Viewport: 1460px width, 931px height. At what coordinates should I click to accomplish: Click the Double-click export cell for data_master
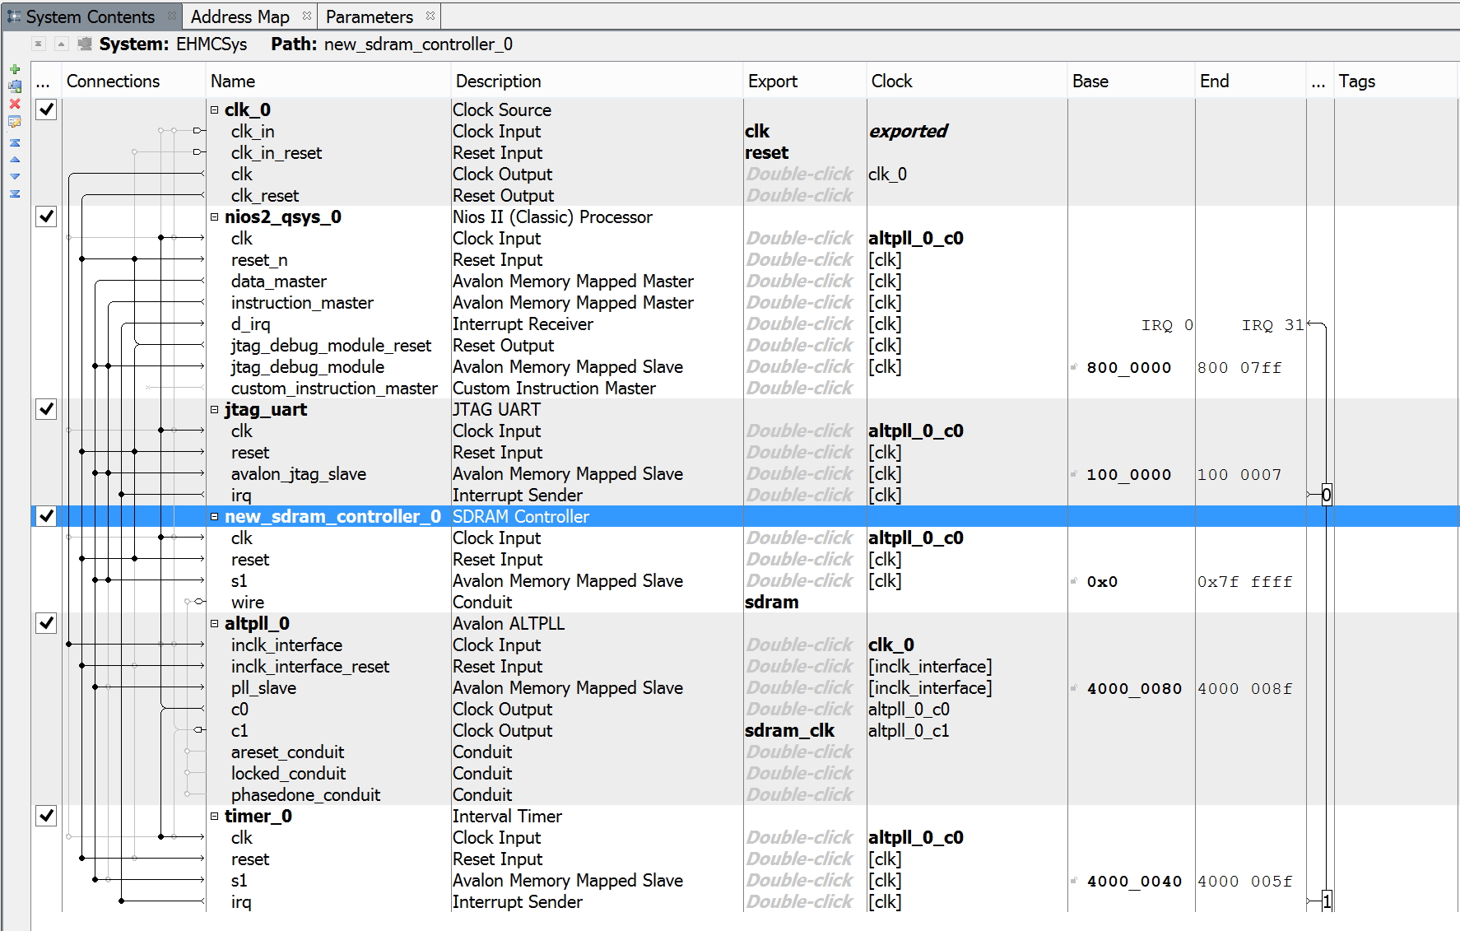point(800,281)
